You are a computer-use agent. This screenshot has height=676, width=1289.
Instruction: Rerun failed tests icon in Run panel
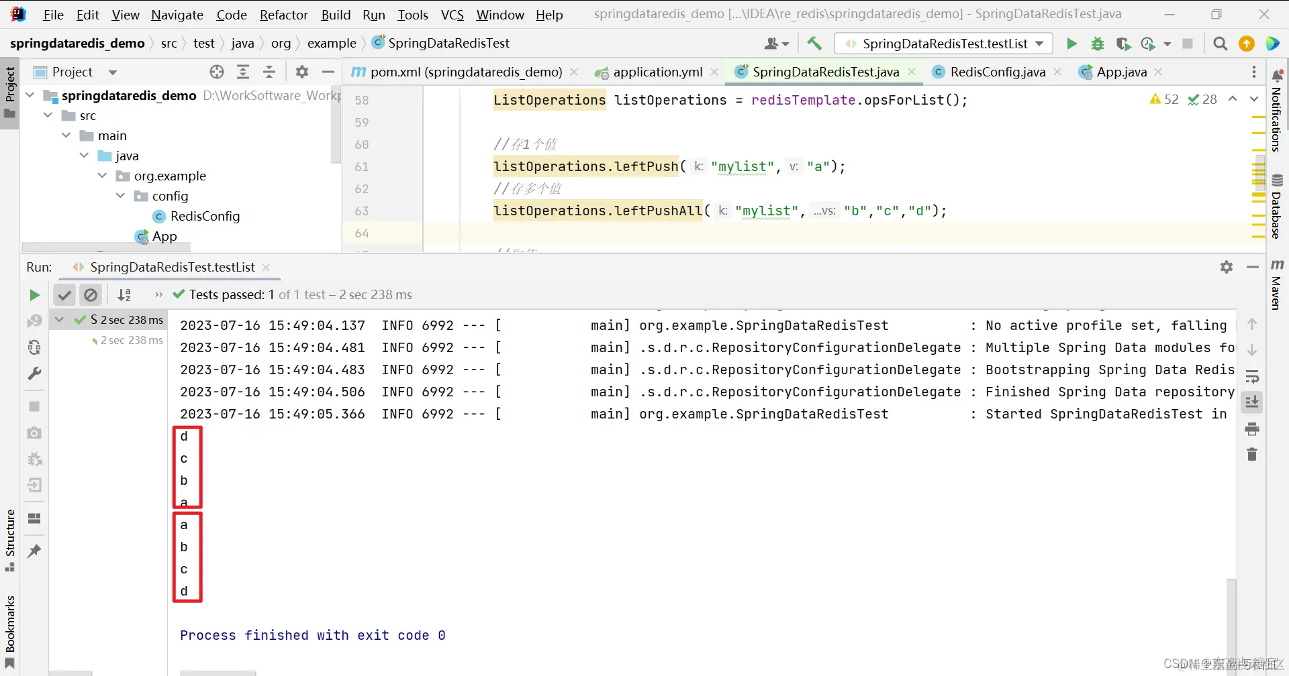click(34, 321)
